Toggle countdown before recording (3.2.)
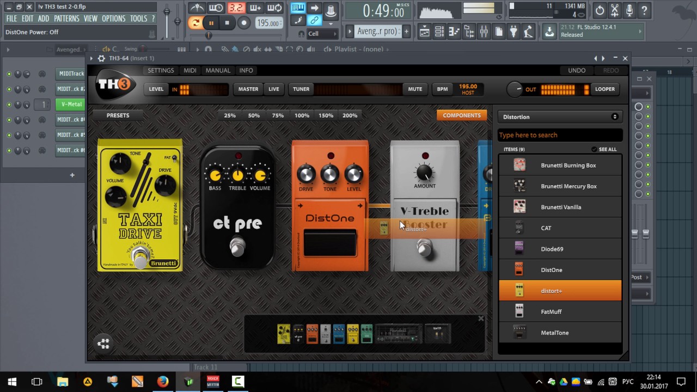This screenshot has height=392, width=697. (236, 8)
